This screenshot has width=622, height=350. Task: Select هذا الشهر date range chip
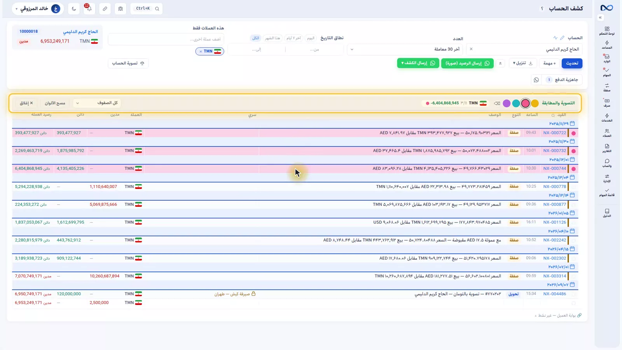(273, 38)
